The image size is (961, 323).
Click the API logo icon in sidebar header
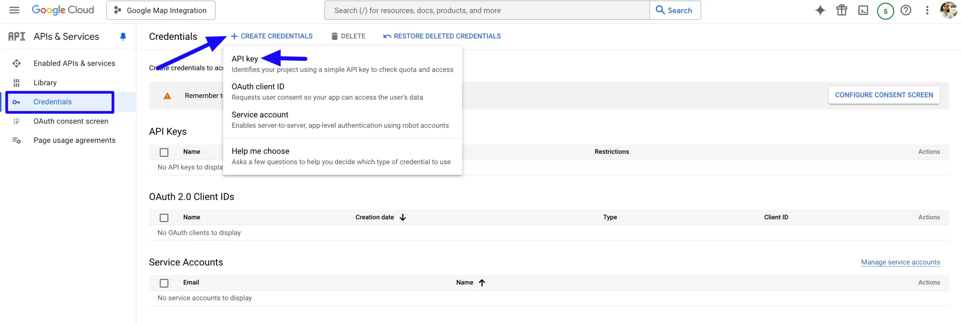tap(17, 36)
